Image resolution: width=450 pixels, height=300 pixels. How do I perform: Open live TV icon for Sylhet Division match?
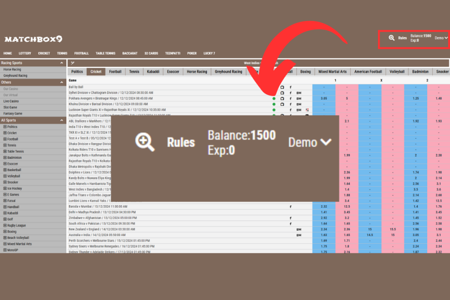pyautogui.click(x=282, y=93)
